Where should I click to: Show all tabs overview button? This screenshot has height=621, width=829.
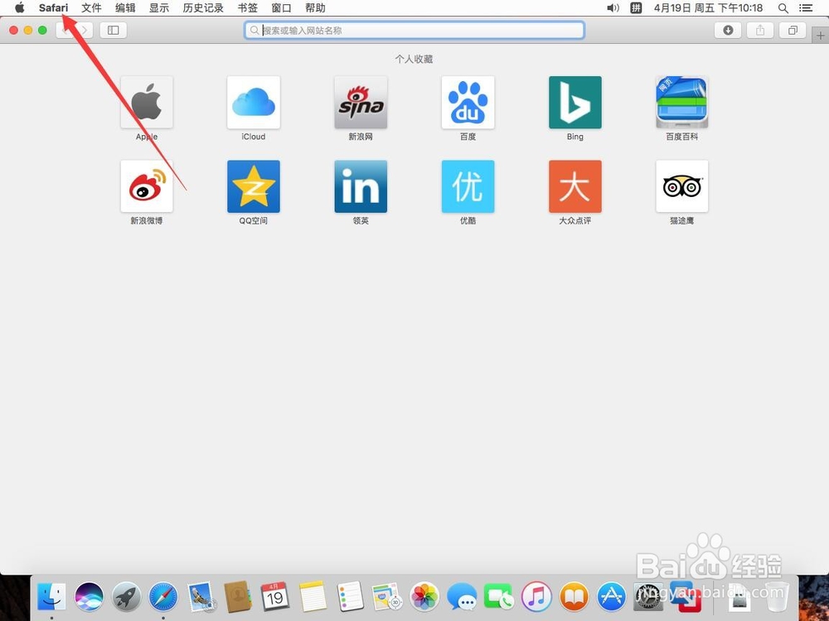pos(793,30)
